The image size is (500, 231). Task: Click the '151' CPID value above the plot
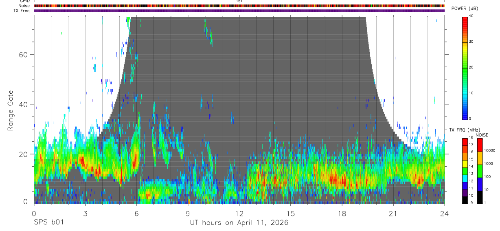tap(239, 2)
